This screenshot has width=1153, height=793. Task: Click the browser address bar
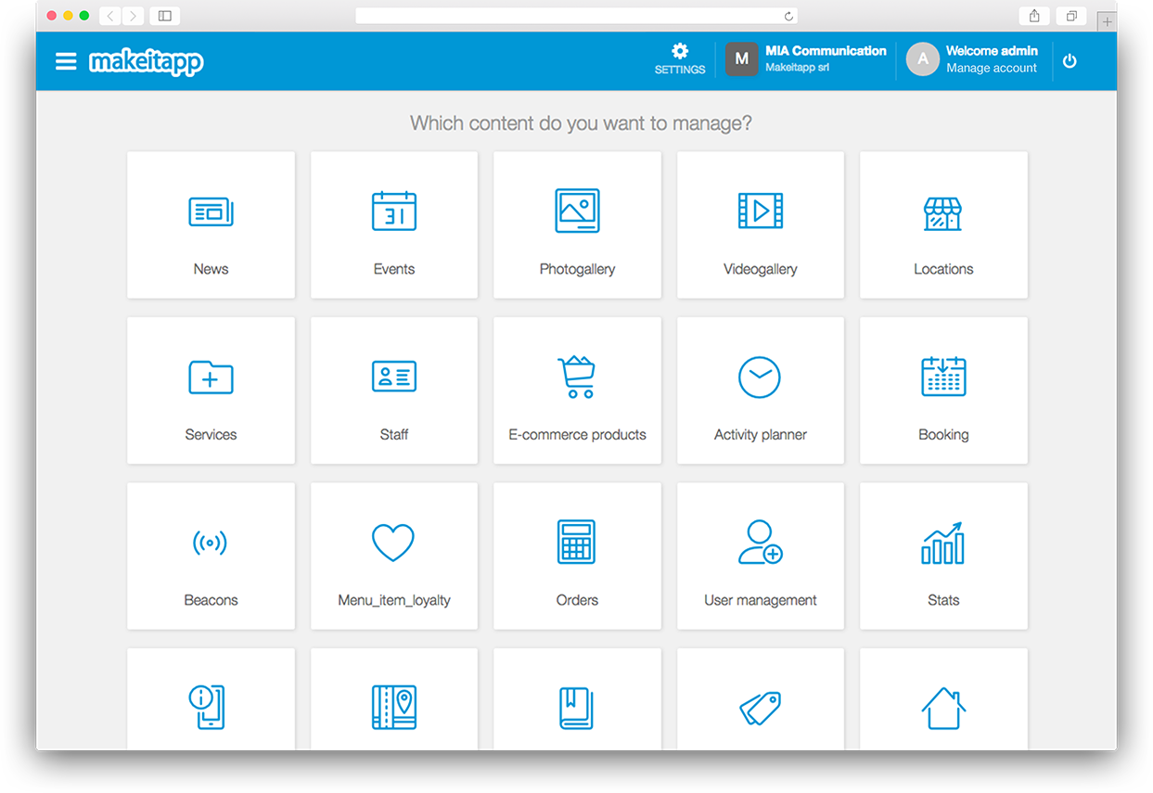click(576, 16)
